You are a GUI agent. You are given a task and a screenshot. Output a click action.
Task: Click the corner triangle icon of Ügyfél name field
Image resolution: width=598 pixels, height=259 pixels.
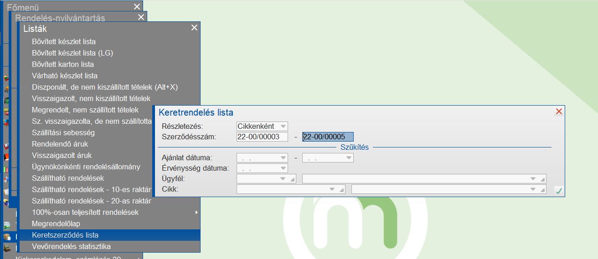coord(542,180)
